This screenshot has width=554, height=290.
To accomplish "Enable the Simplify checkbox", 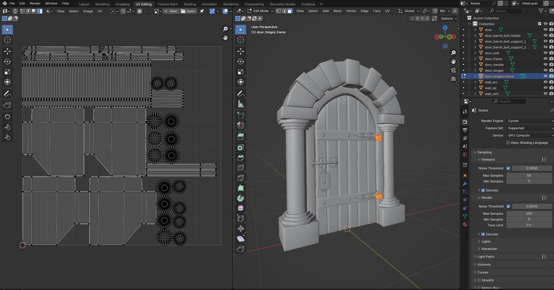I will tap(479, 280).
